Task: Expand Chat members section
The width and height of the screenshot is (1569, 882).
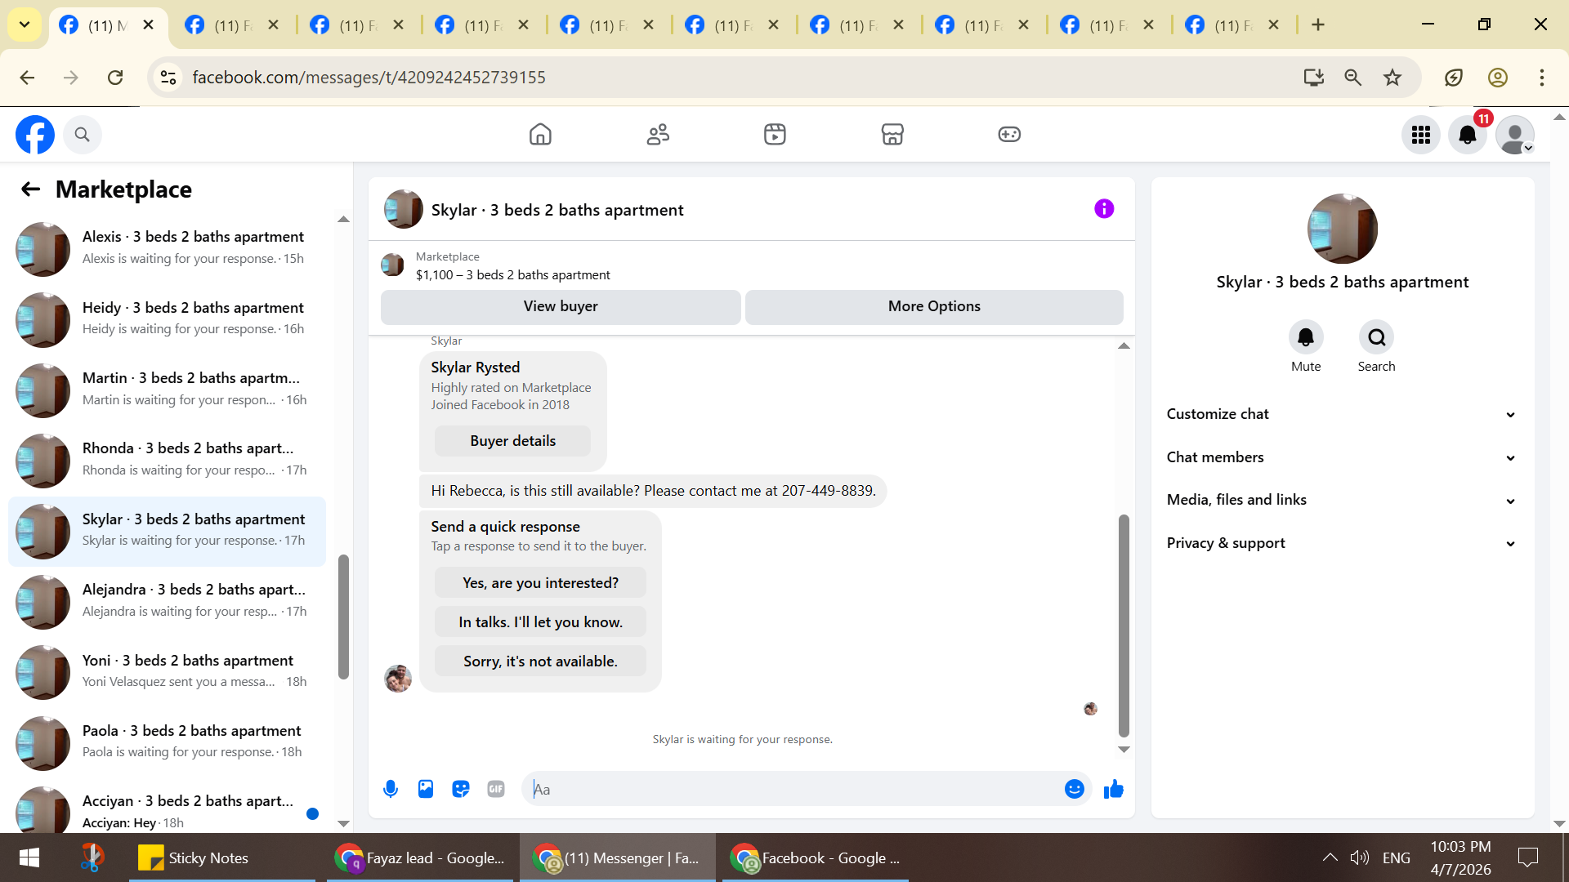Action: coord(1342,457)
